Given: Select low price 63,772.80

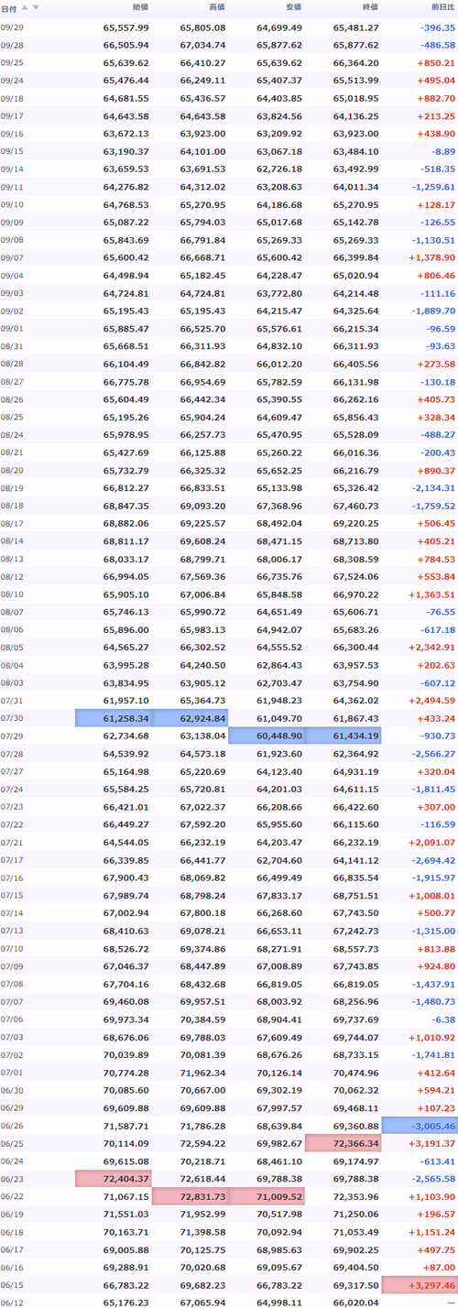Looking at the screenshot, I should 279,293.
